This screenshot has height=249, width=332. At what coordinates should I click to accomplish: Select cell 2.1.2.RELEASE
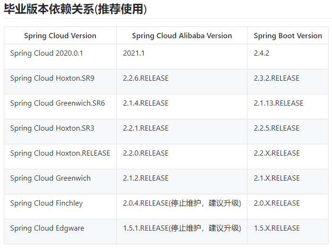(x=182, y=182)
